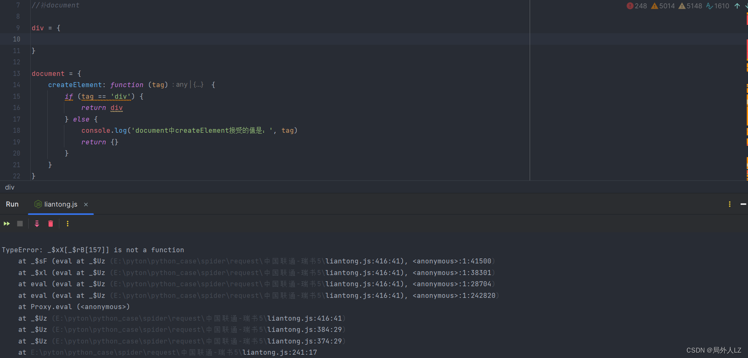The height and width of the screenshot is (358, 748).
Task: Click line number 18 in gutter
Action: coord(16,130)
